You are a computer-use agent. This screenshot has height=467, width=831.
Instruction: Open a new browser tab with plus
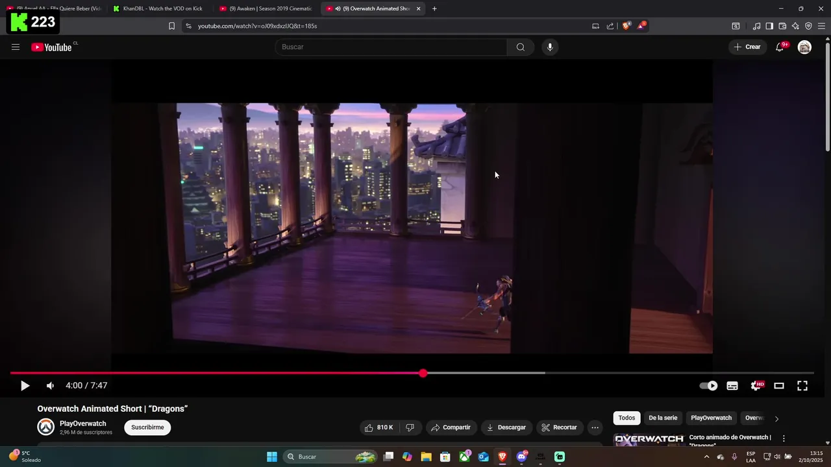(434, 8)
